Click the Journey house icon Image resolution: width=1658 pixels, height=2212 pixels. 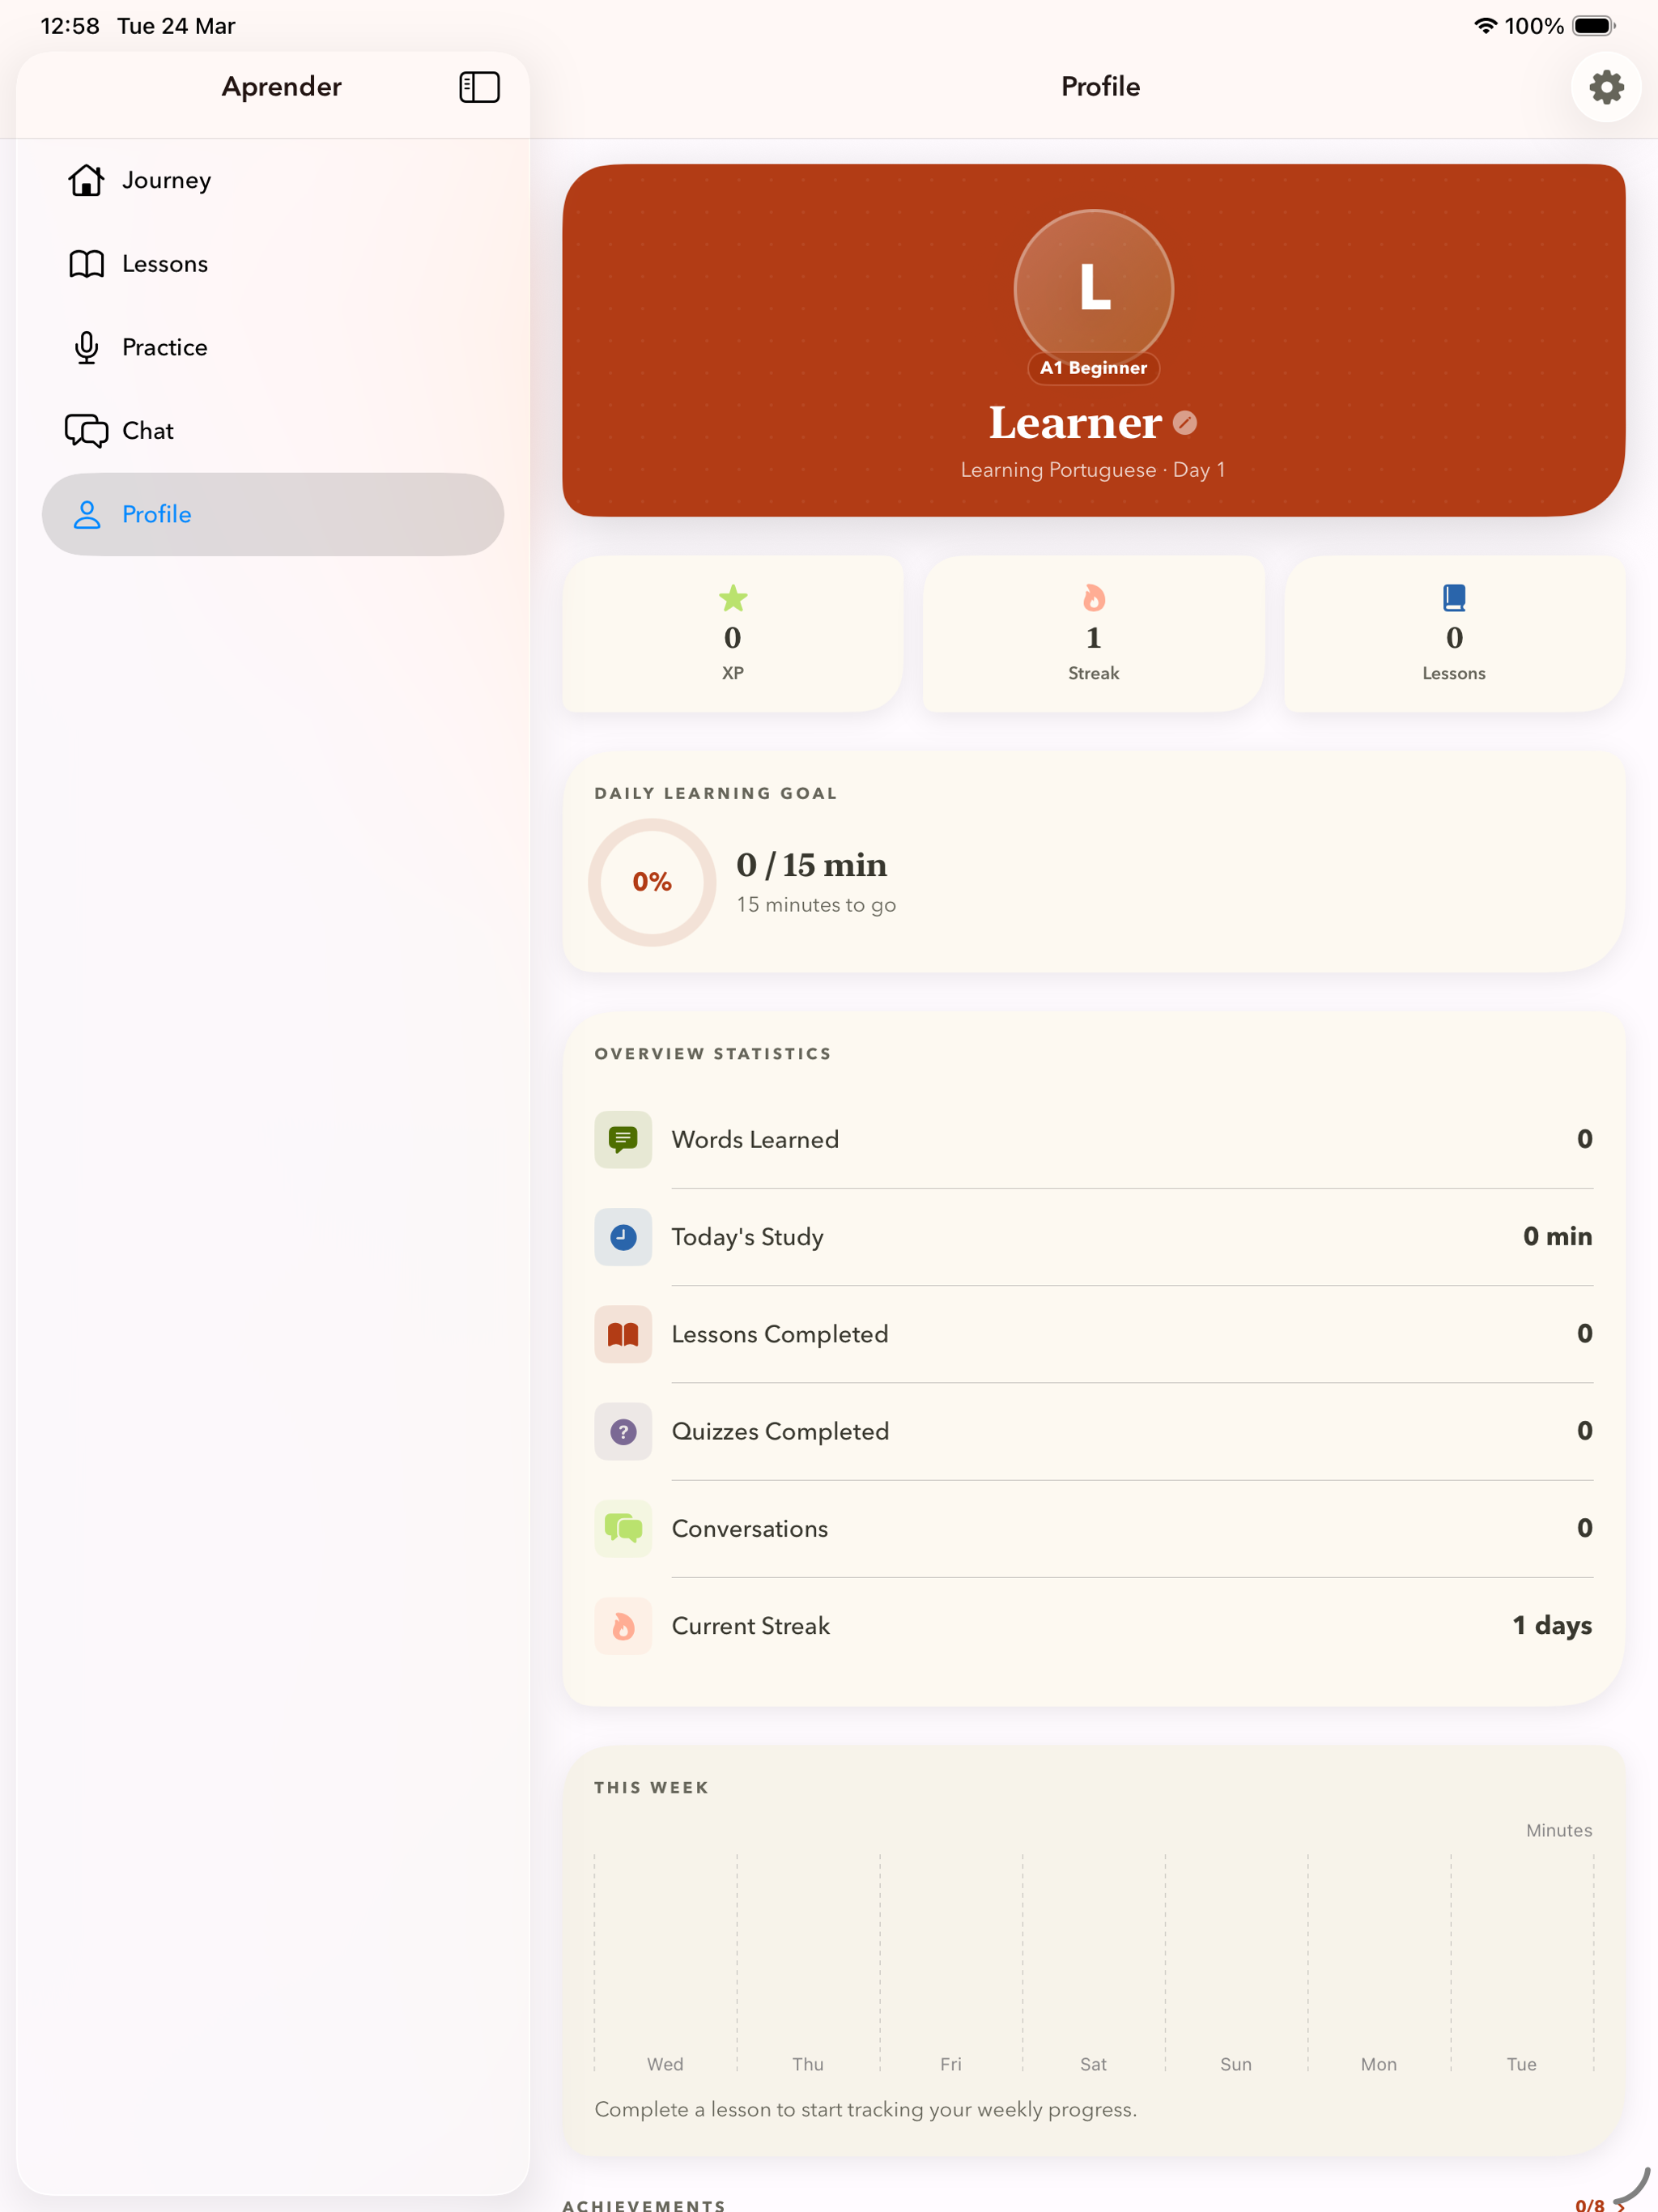pyautogui.click(x=86, y=180)
